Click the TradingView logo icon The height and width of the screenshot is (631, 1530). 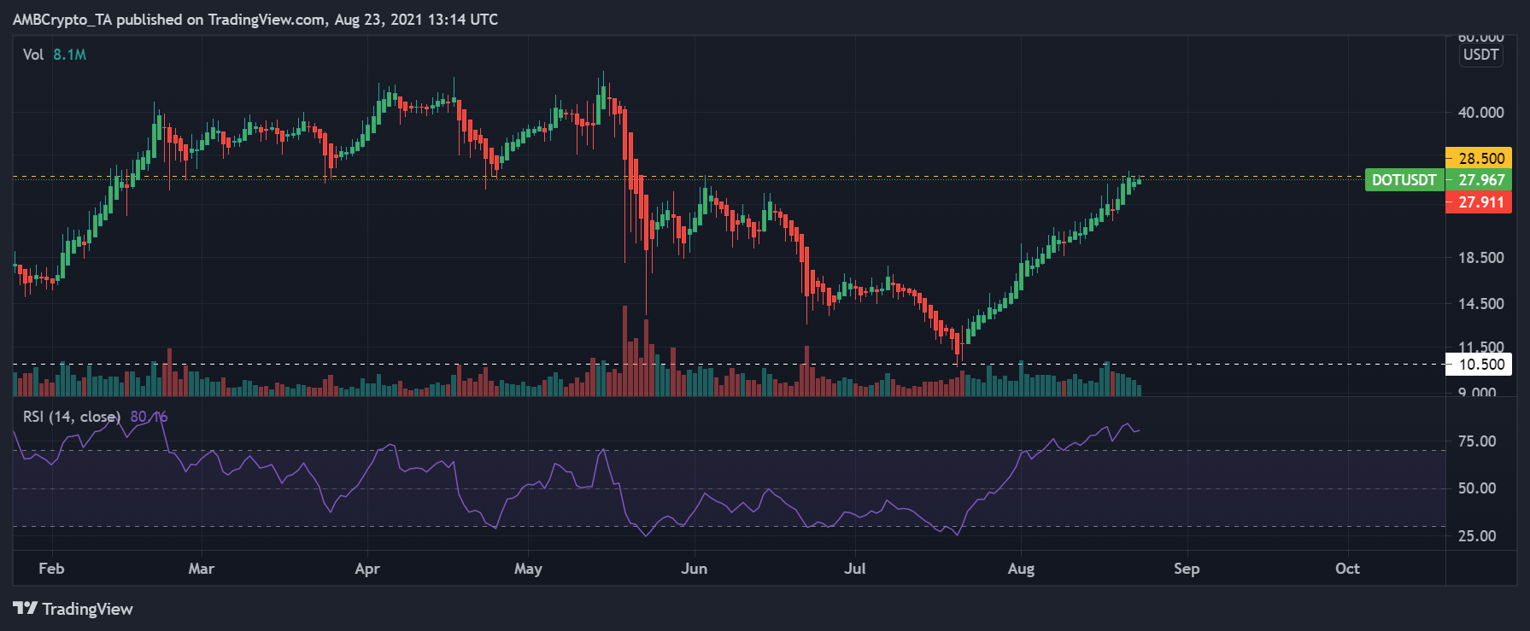click(26, 609)
